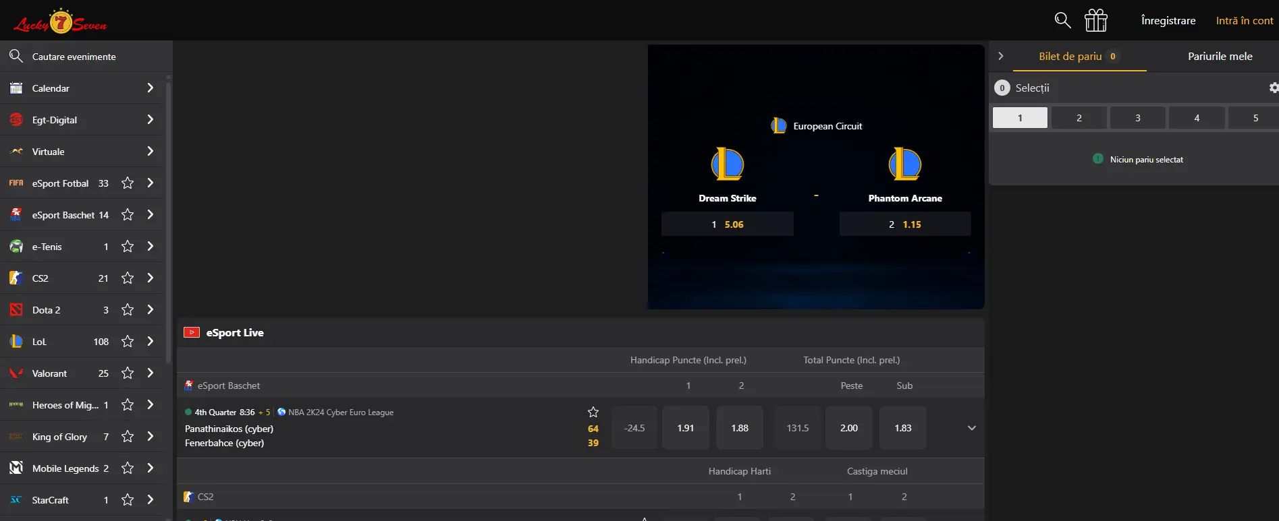Screen dimensions: 1279x521
Task: Click the King of Glory icon
Action: coord(16,437)
